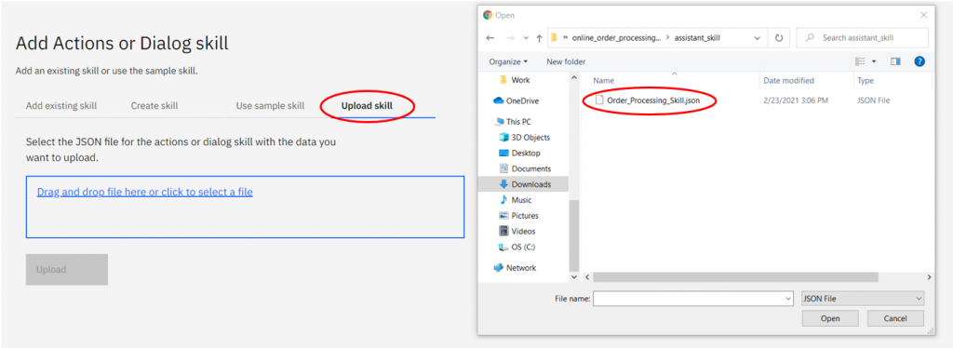Create a New folder
Screen dimensions: 953x348
(566, 61)
